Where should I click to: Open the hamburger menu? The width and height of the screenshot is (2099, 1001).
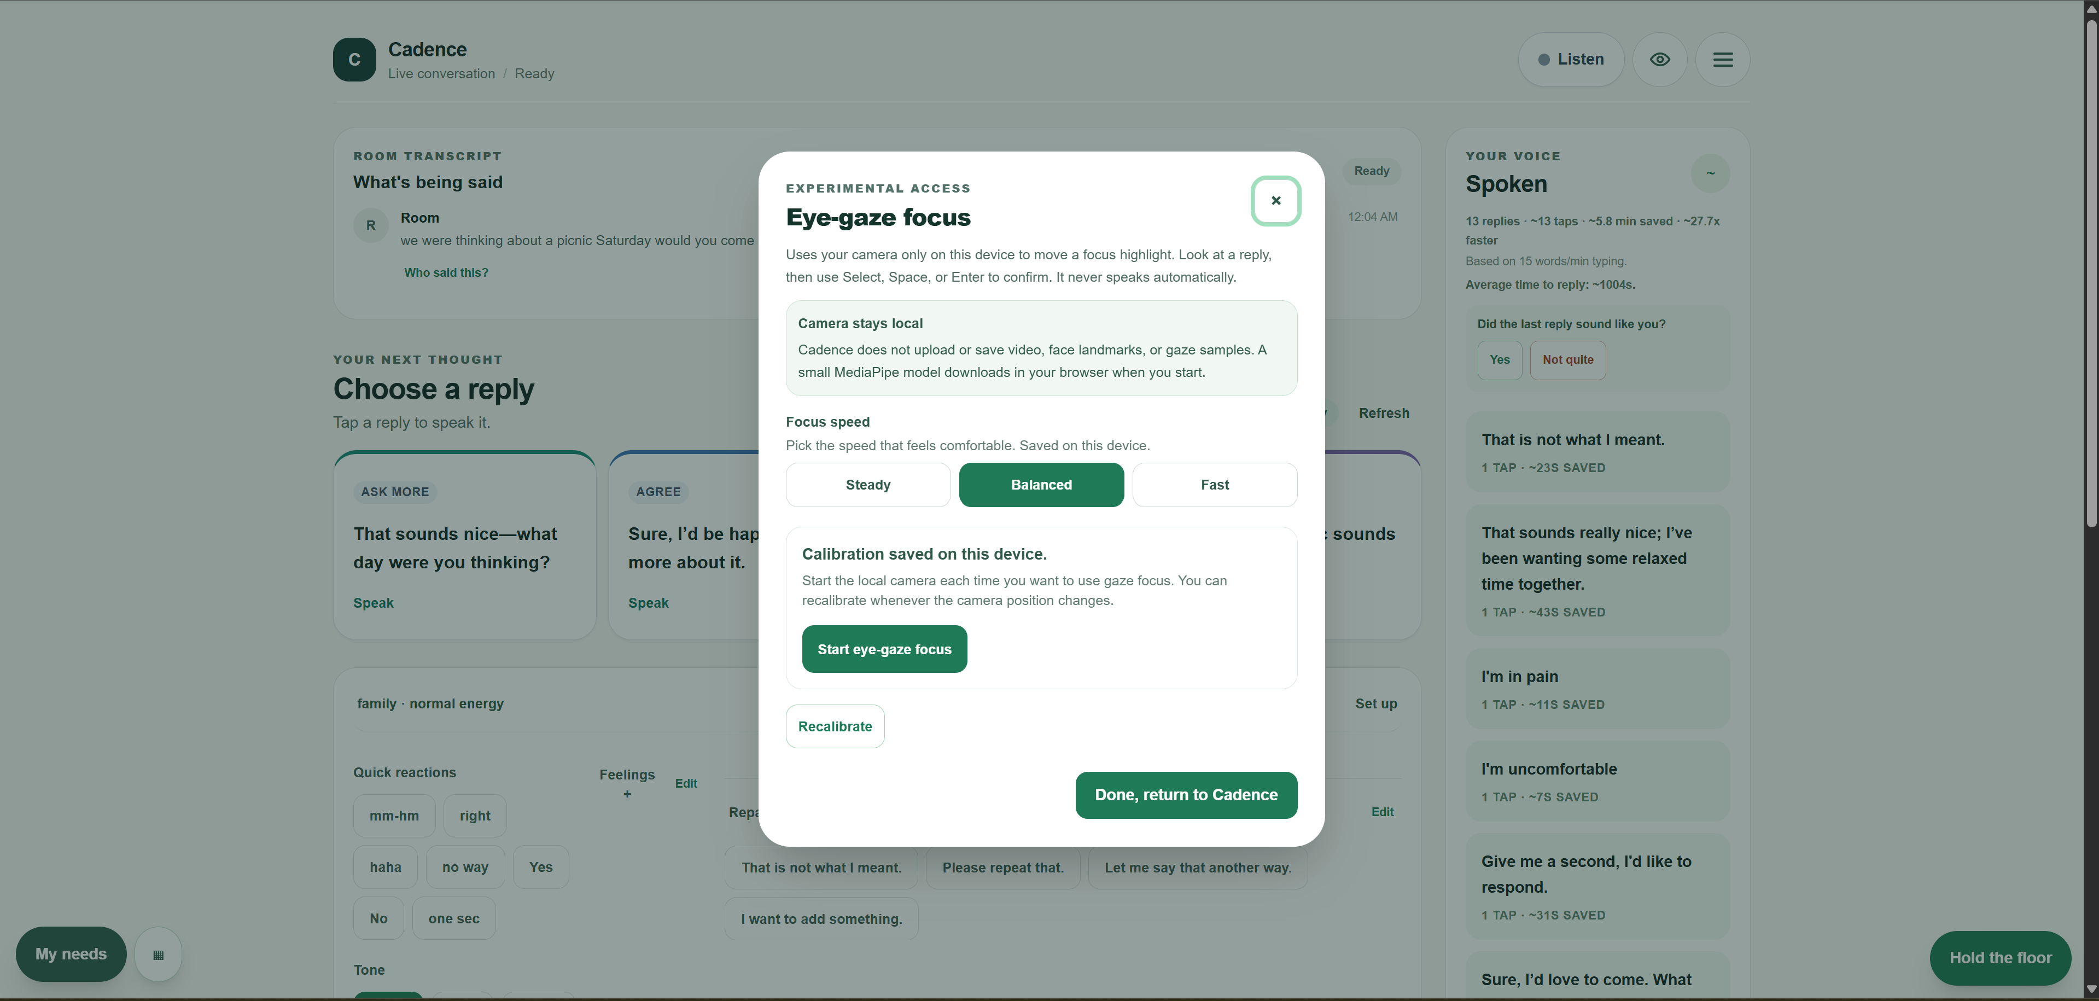coord(1723,60)
